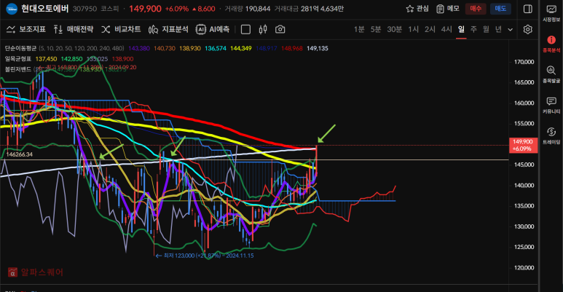Viewport: 563px width, 292px height.
Task: Click moving average value 149,135
Action: [x=318, y=48]
